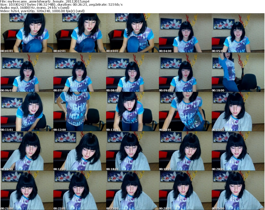The height and width of the screenshot is (210, 265).
Task: Pick the final thumbnail at 00:25:00
Action: tap(238, 190)
